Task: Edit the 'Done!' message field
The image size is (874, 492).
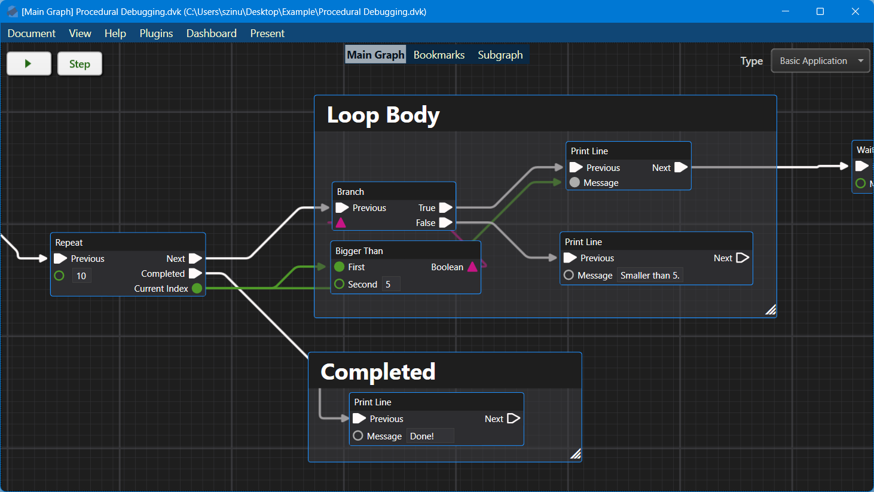Action: point(430,436)
